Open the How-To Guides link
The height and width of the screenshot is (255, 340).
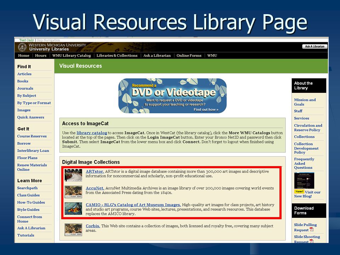31,202
